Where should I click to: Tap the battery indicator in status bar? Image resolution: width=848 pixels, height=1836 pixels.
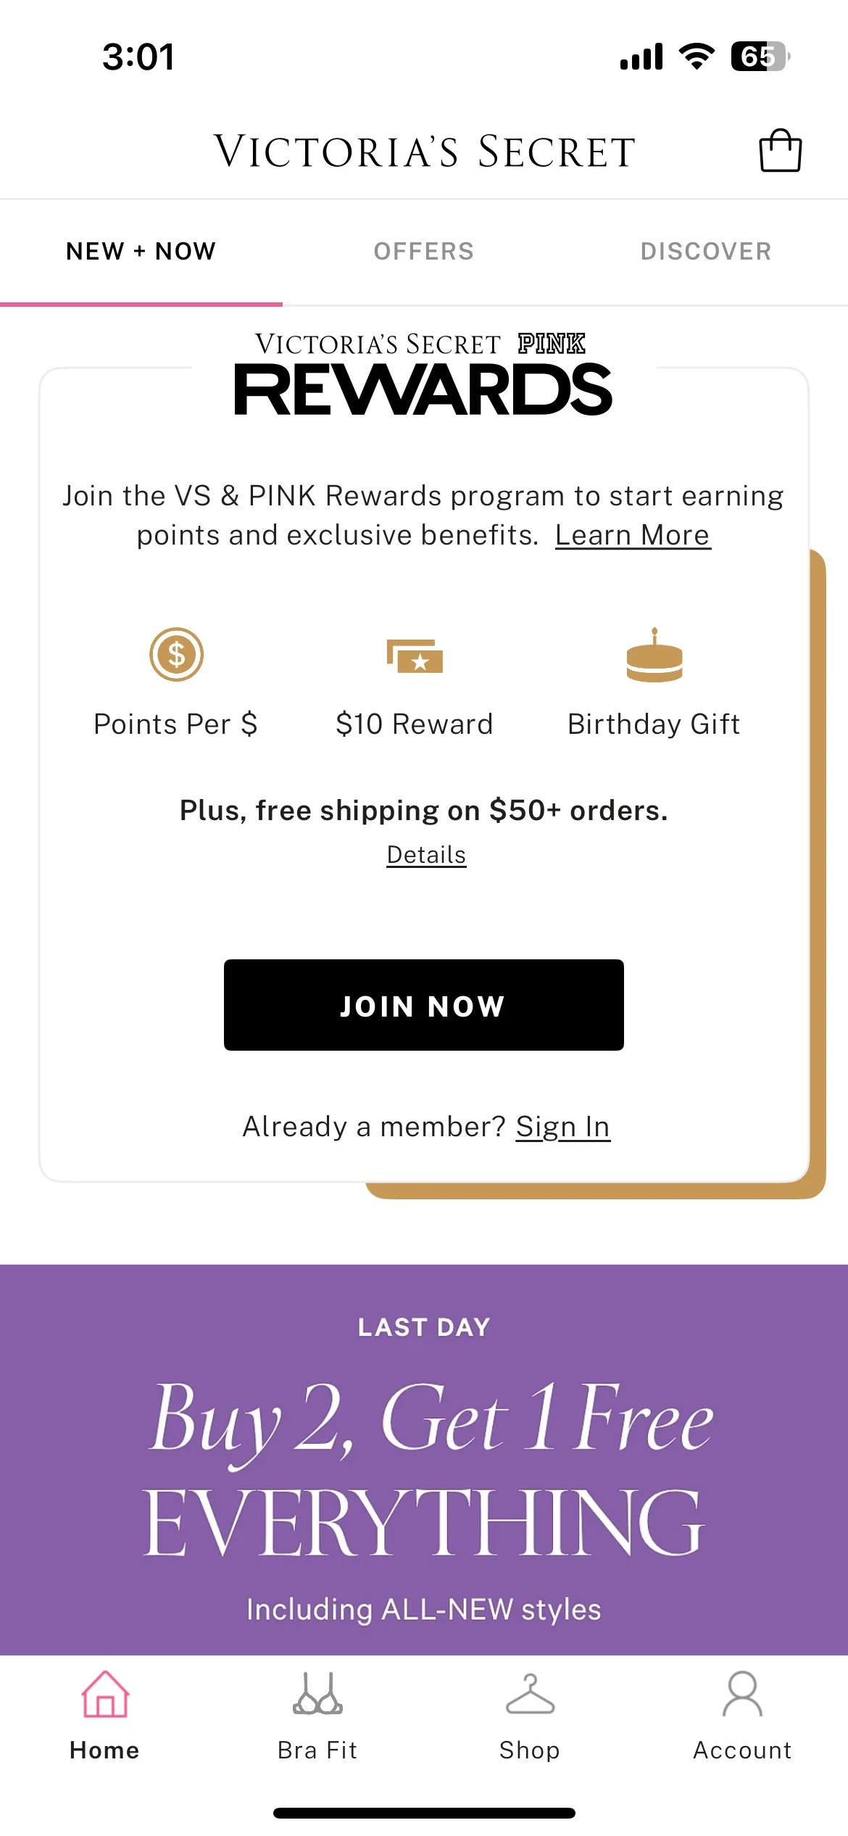pyautogui.click(x=760, y=57)
